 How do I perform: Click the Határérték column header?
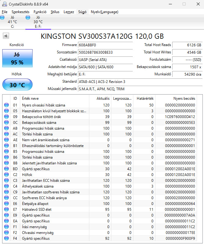(144, 98)
